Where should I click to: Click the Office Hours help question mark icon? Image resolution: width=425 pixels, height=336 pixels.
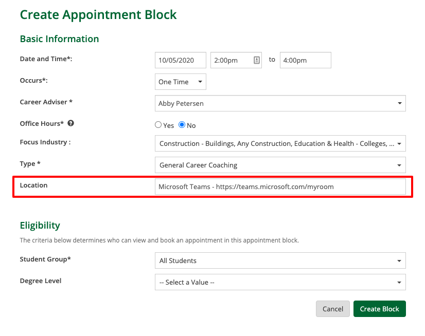[x=71, y=123]
